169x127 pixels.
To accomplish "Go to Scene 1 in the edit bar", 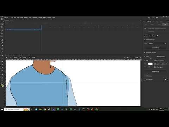I will point(16,58).
